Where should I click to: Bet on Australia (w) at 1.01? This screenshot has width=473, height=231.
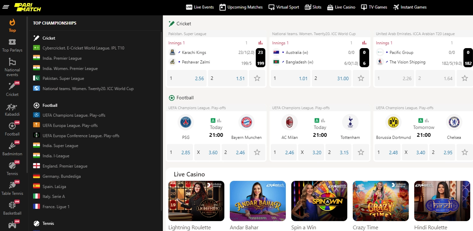(291, 78)
